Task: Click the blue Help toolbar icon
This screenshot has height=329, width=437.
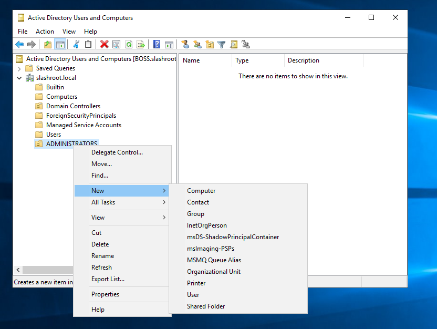Action: pyautogui.click(x=157, y=45)
